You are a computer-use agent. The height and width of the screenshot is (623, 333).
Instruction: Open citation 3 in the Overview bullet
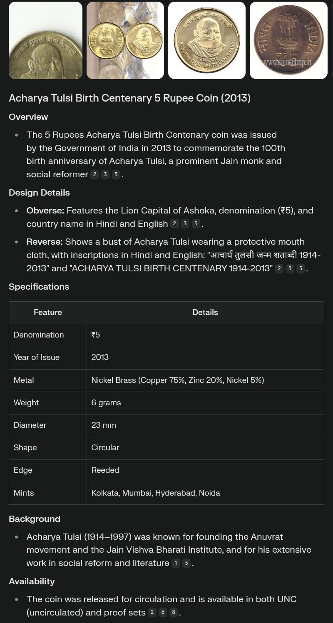(x=105, y=174)
